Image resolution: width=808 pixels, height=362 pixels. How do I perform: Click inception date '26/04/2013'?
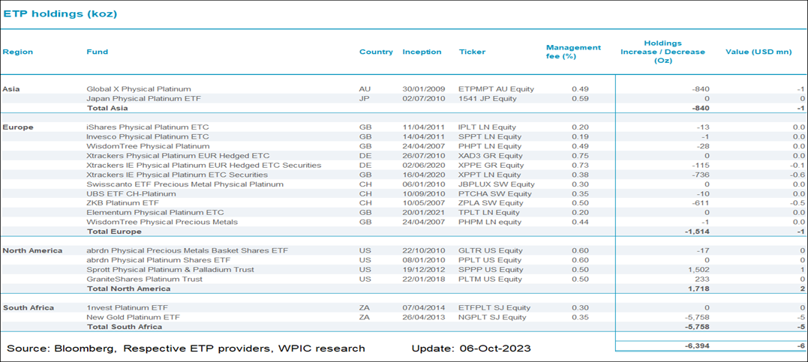click(x=423, y=317)
